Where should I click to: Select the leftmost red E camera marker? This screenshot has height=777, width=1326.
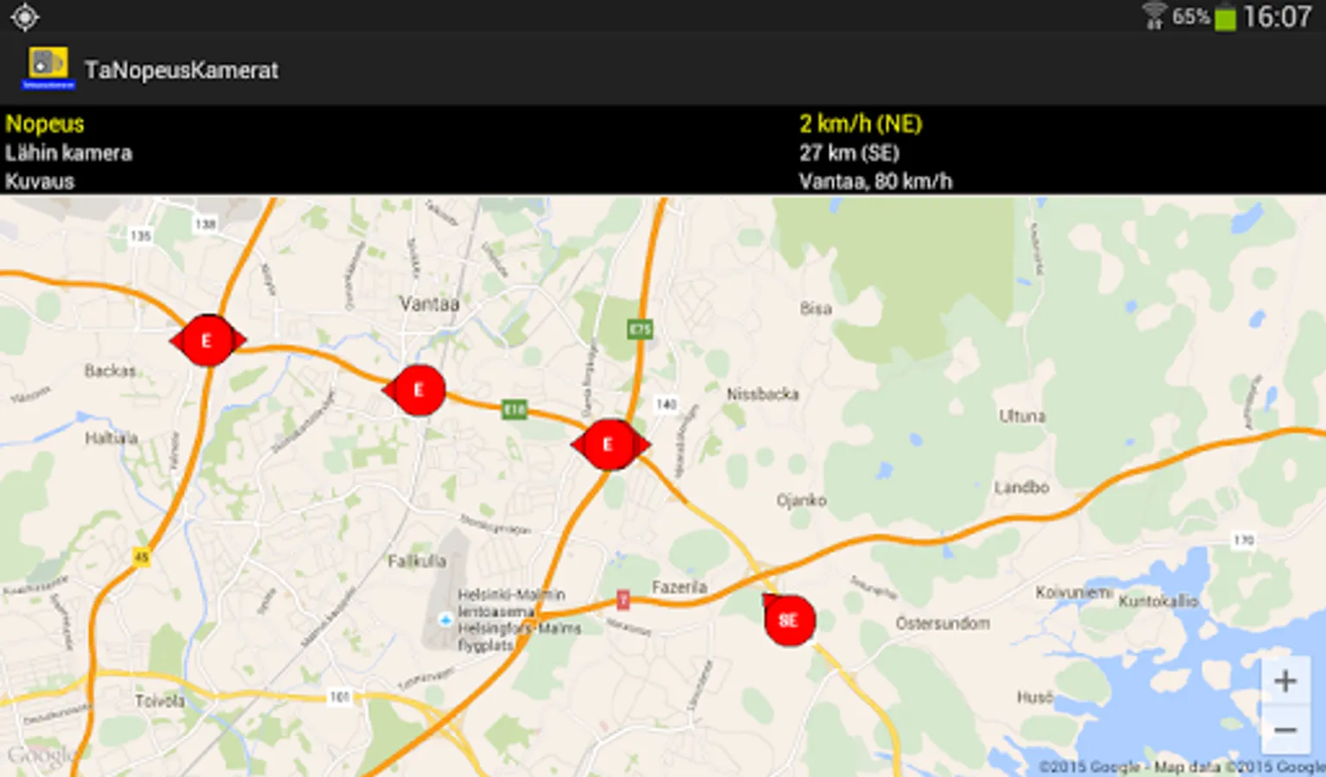207,340
